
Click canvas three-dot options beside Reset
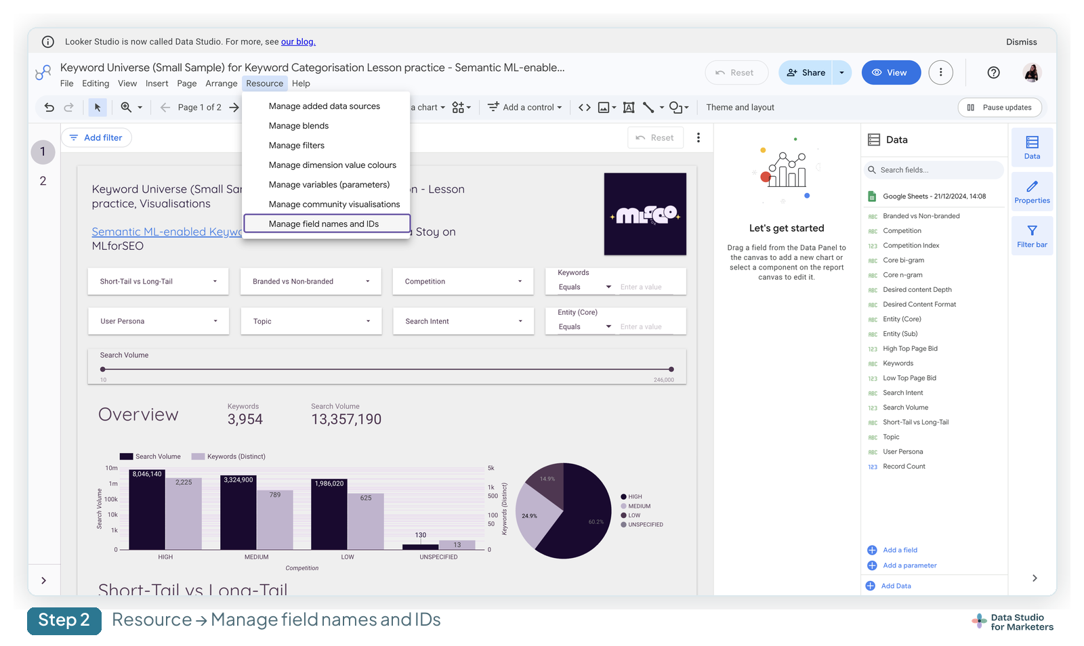(x=698, y=137)
